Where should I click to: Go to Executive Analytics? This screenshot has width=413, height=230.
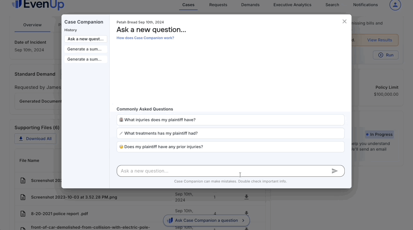coord(292,5)
